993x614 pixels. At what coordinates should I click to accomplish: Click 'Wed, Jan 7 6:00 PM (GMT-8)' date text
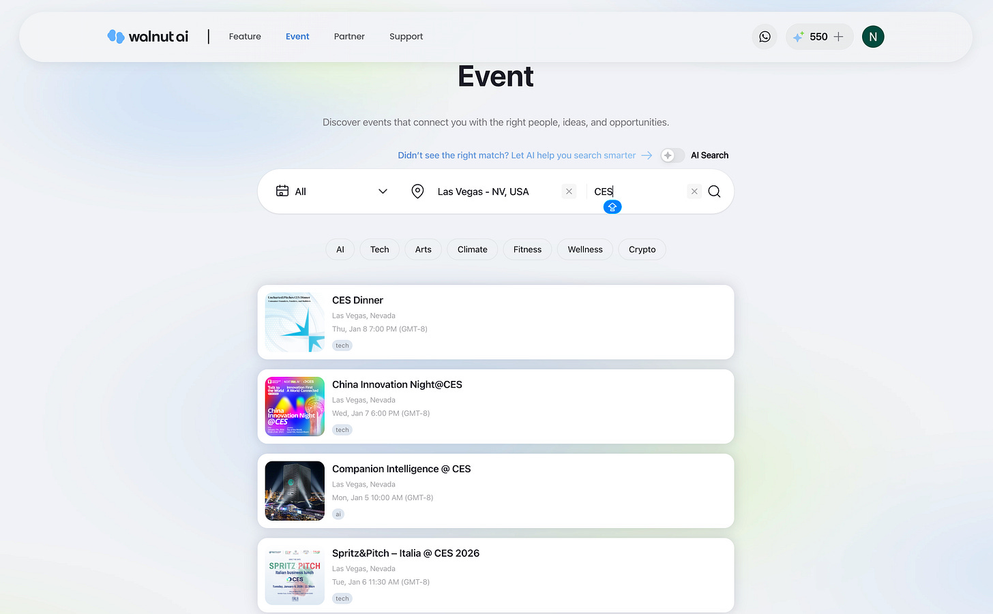click(381, 414)
